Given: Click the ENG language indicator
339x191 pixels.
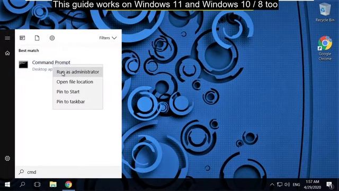Looking at the screenshot, I should (x=297, y=185).
